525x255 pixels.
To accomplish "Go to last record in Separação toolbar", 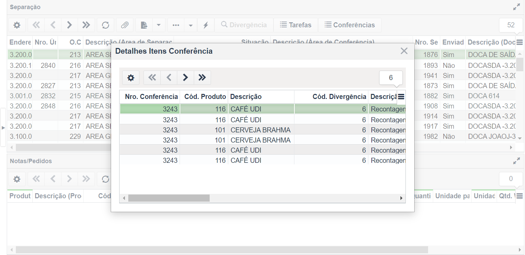I will click(x=86, y=25).
